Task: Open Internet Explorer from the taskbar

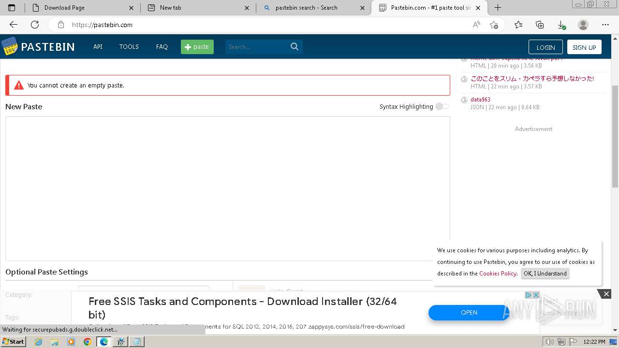Action: click(39, 342)
